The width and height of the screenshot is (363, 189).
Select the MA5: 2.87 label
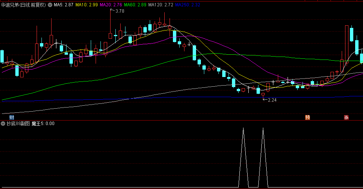point(63,5)
